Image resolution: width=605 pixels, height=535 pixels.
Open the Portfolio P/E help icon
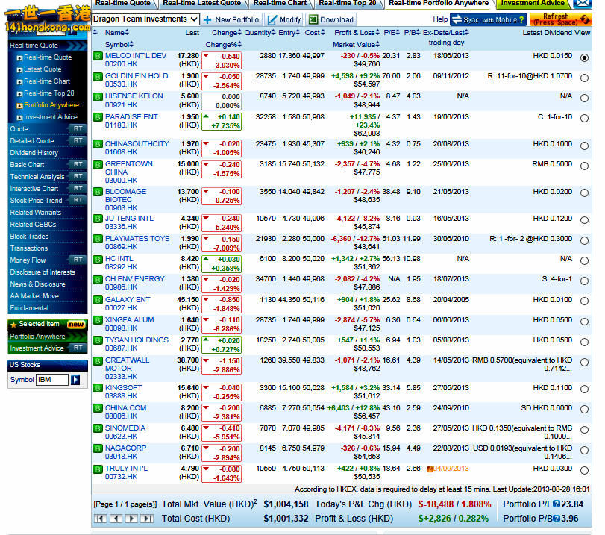(557, 504)
